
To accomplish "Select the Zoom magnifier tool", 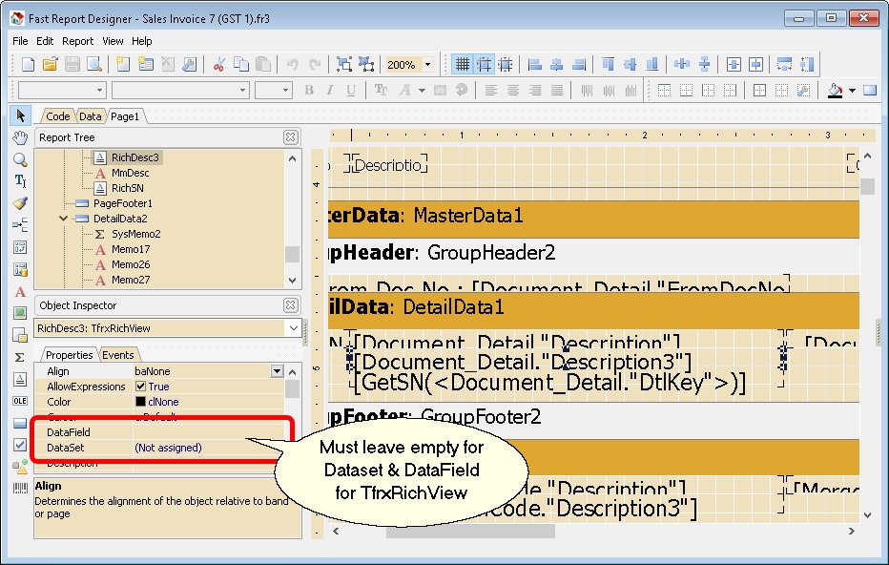I will click(20, 159).
